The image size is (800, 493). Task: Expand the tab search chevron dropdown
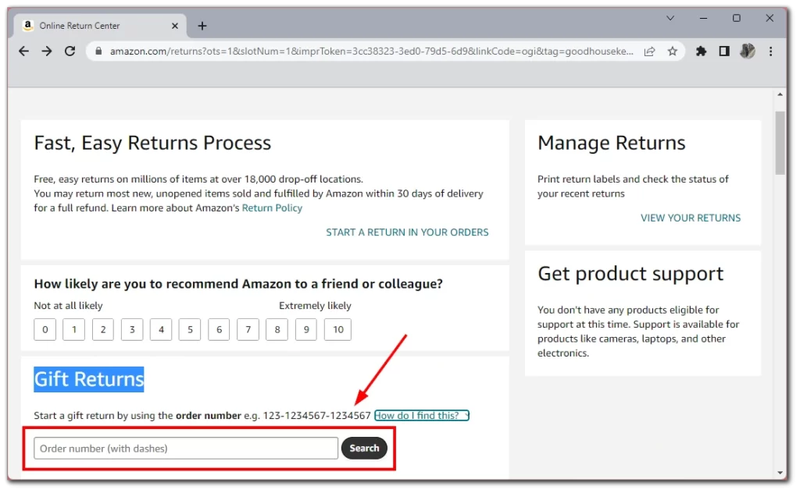pos(670,18)
